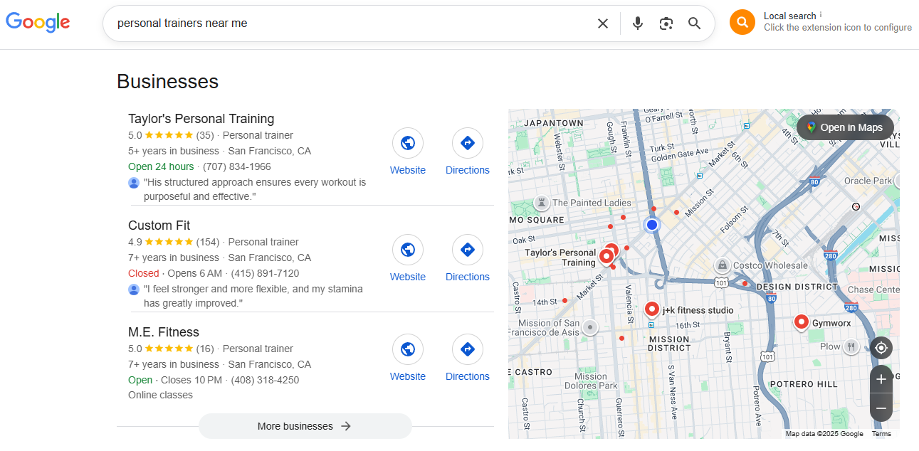
Task: Click the Open in Maps button
Action: [x=845, y=127]
